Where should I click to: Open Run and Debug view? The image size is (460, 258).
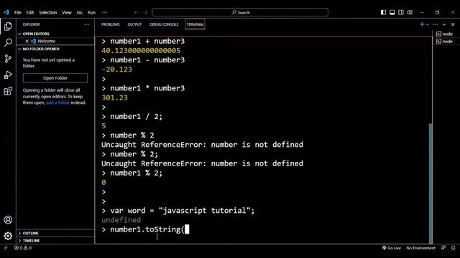pyautogui.click(x=8, y=75)
